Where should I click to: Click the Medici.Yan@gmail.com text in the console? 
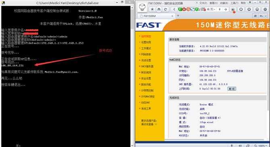pos(61,72)
